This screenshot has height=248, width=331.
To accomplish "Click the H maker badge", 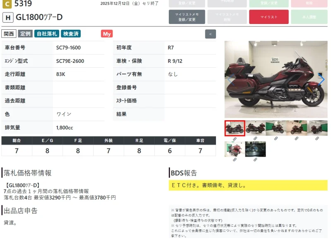I will pos(8,17).
